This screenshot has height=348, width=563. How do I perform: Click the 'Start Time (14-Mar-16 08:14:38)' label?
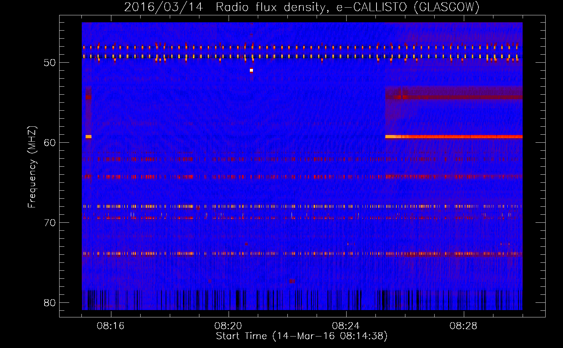[x=302, y=336]
